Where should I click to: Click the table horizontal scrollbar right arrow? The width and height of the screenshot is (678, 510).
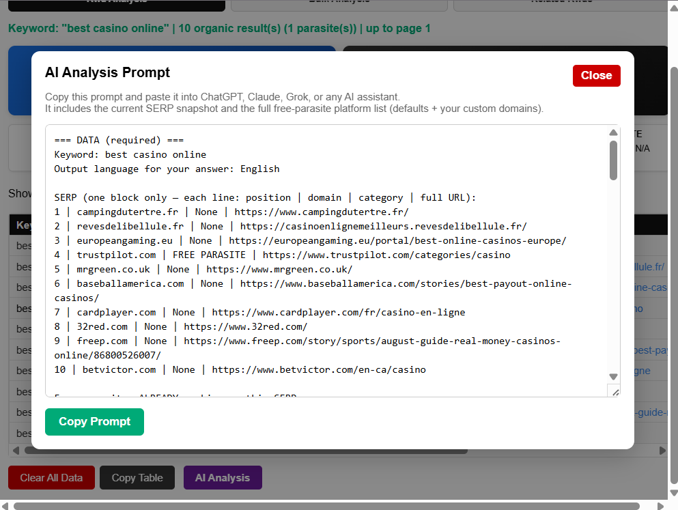[662, 451]
